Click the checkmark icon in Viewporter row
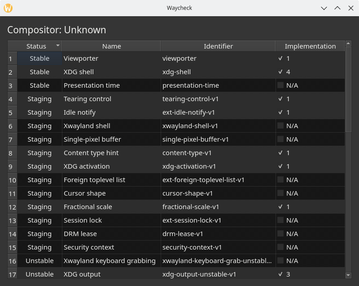Viewport: 359px width, 286px height. (280, 58)
